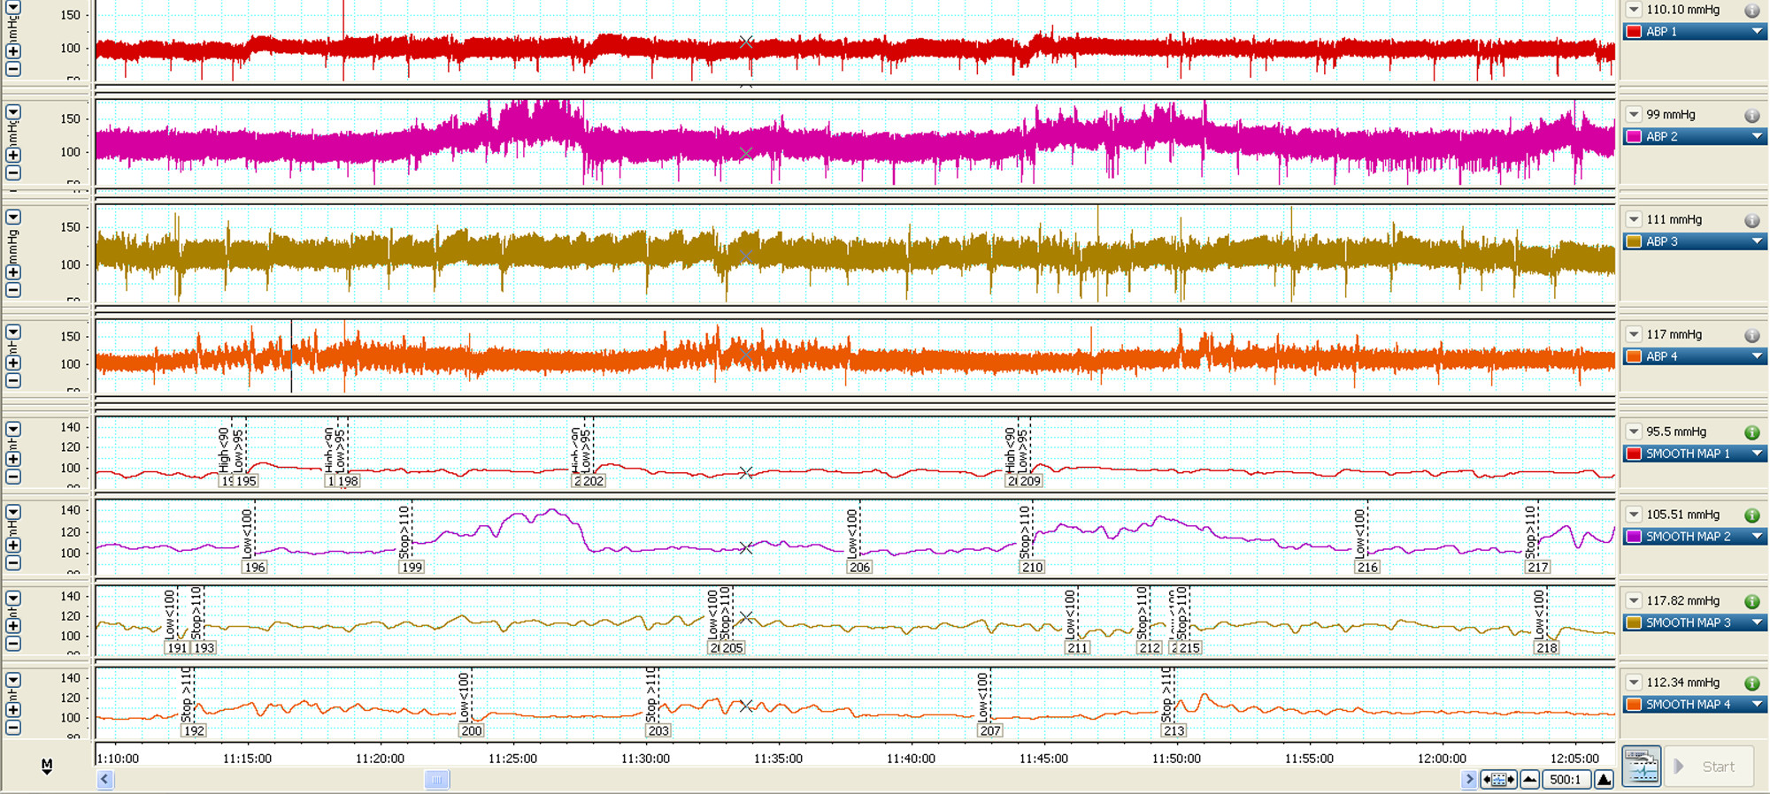Click the horizontal compression increase (tall peaks) icon

pyautogui.click(x=1604, y=779)
